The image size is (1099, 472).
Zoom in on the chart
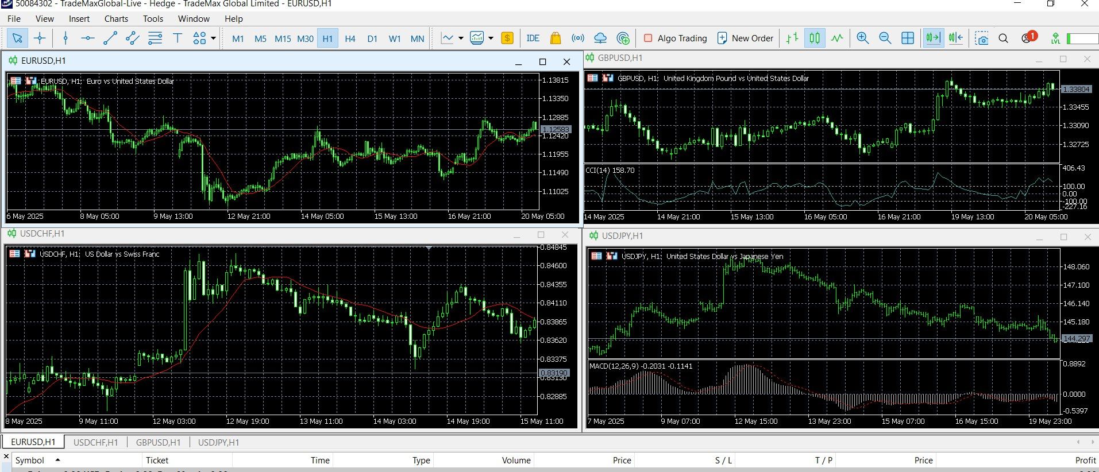click(x=863, y=38)
